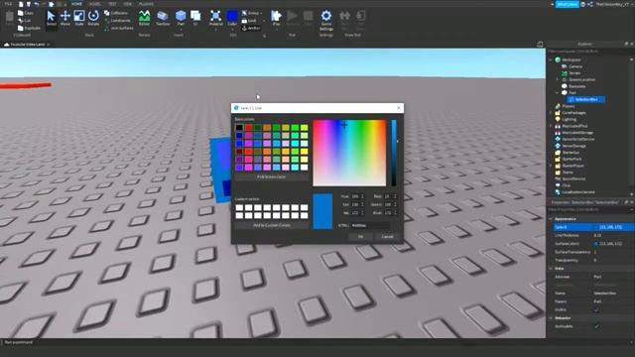Toggle Anchor in the Edit group
Screen dimensions: 635x357
click(251, 28)
